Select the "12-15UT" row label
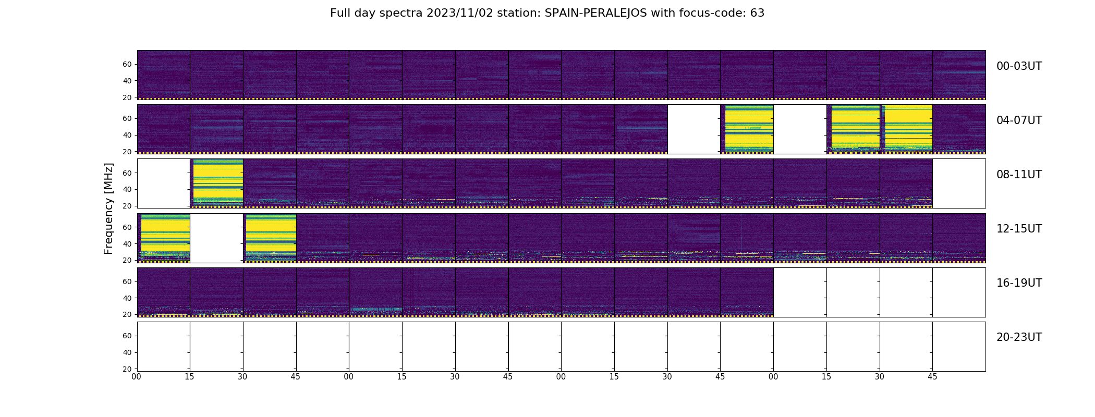 click(1019, 229)
